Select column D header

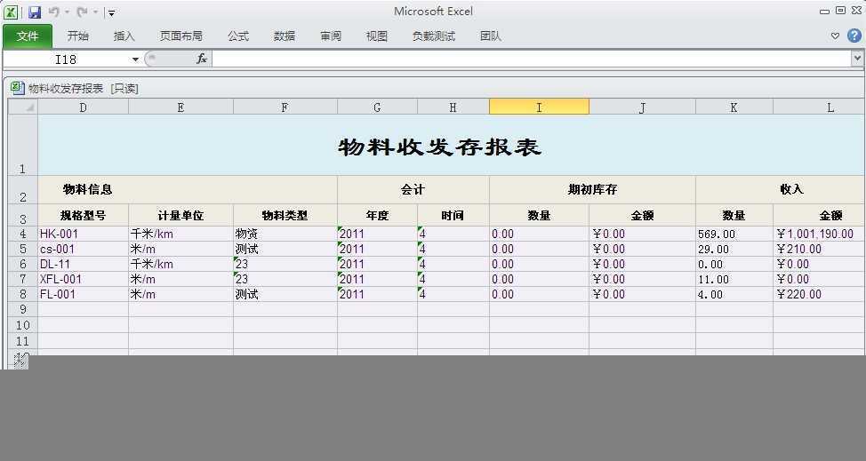click(x=84, y=107)
